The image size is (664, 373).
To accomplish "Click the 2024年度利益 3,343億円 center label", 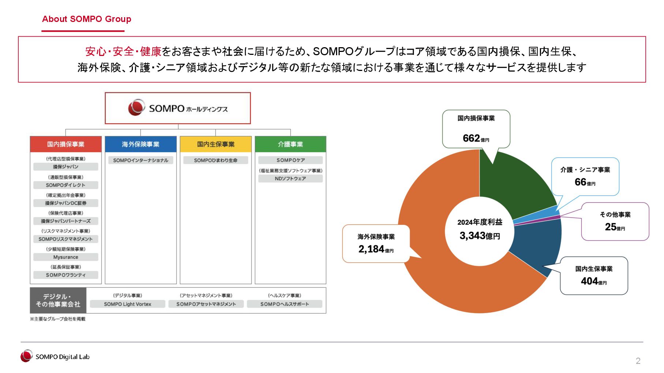I will coord(480,229).
